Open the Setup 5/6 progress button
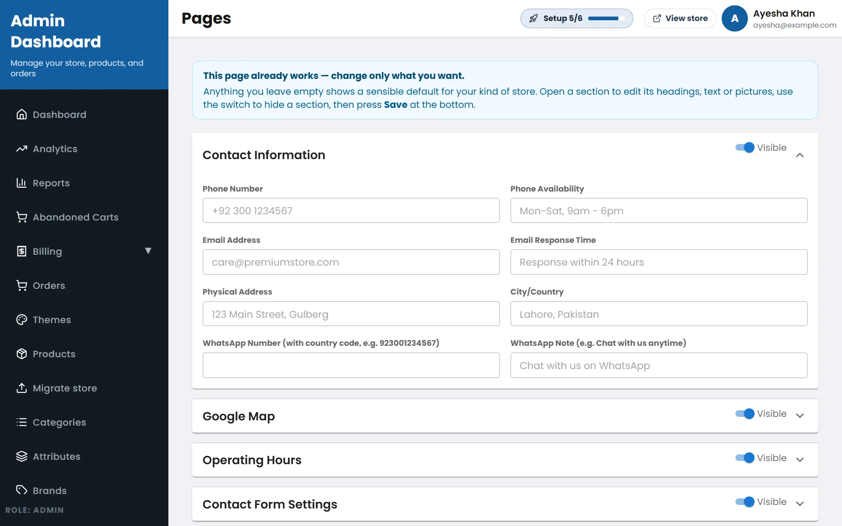The height and width of the screenshot is (526, 842). coord(577,18)
